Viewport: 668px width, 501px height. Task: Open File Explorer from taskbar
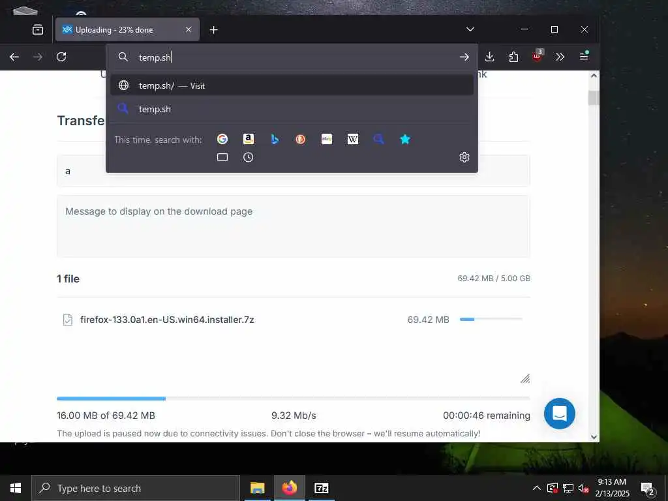(257, 488)
